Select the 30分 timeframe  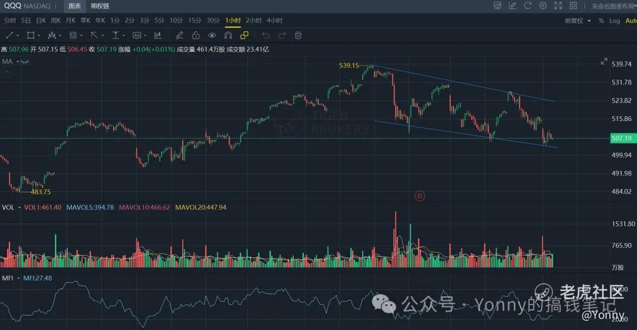click(x=213, y=20)
